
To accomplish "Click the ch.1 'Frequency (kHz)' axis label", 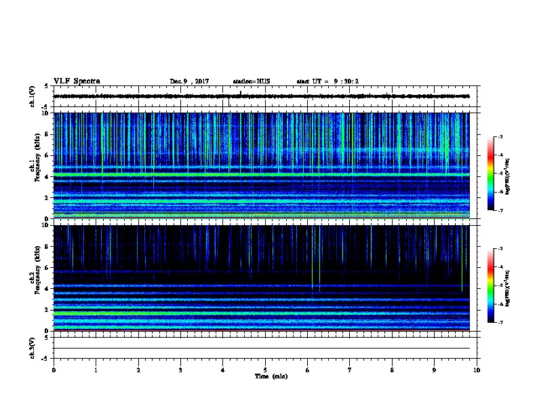I will tap(37, 158).
